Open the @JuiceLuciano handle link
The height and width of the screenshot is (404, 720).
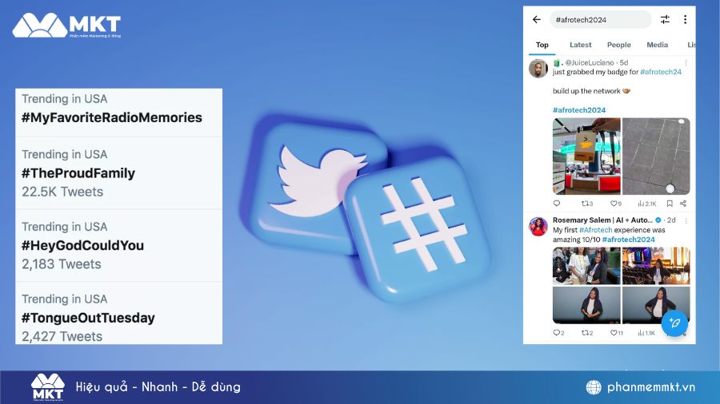[589, 62]
